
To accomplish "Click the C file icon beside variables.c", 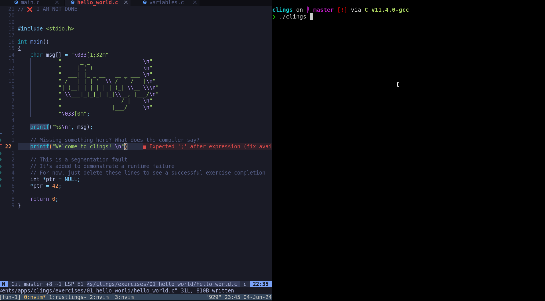I will pos(145,3).
